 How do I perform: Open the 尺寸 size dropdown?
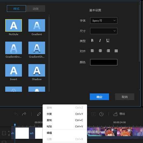pos(104,31)
